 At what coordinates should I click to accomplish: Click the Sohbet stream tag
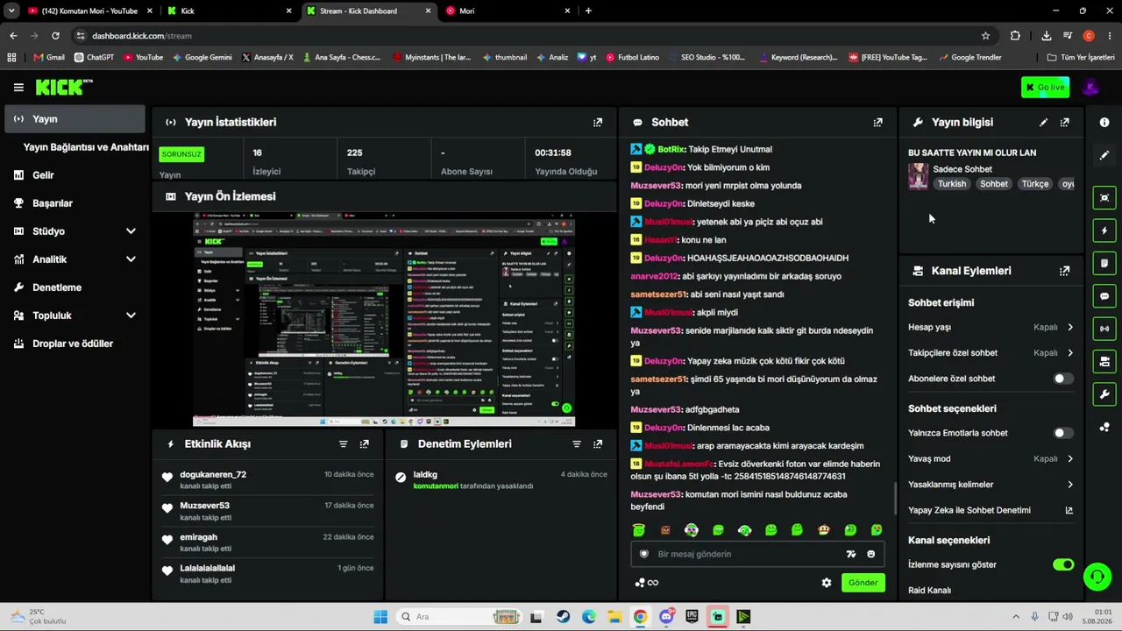[994, 184]
